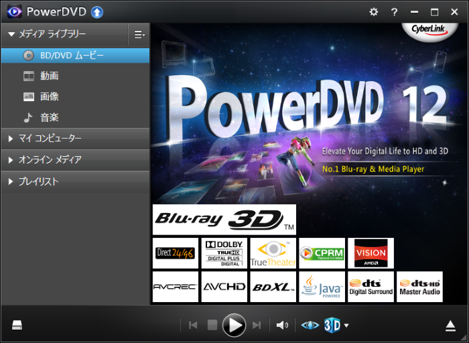Click the Blu-ray 3D logo banner
This screenshot has width=469, height=343.
tap(224, 220)
